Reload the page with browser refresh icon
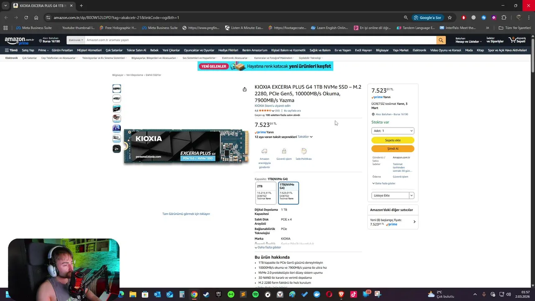535x301 pixels. tap(26, 18)
